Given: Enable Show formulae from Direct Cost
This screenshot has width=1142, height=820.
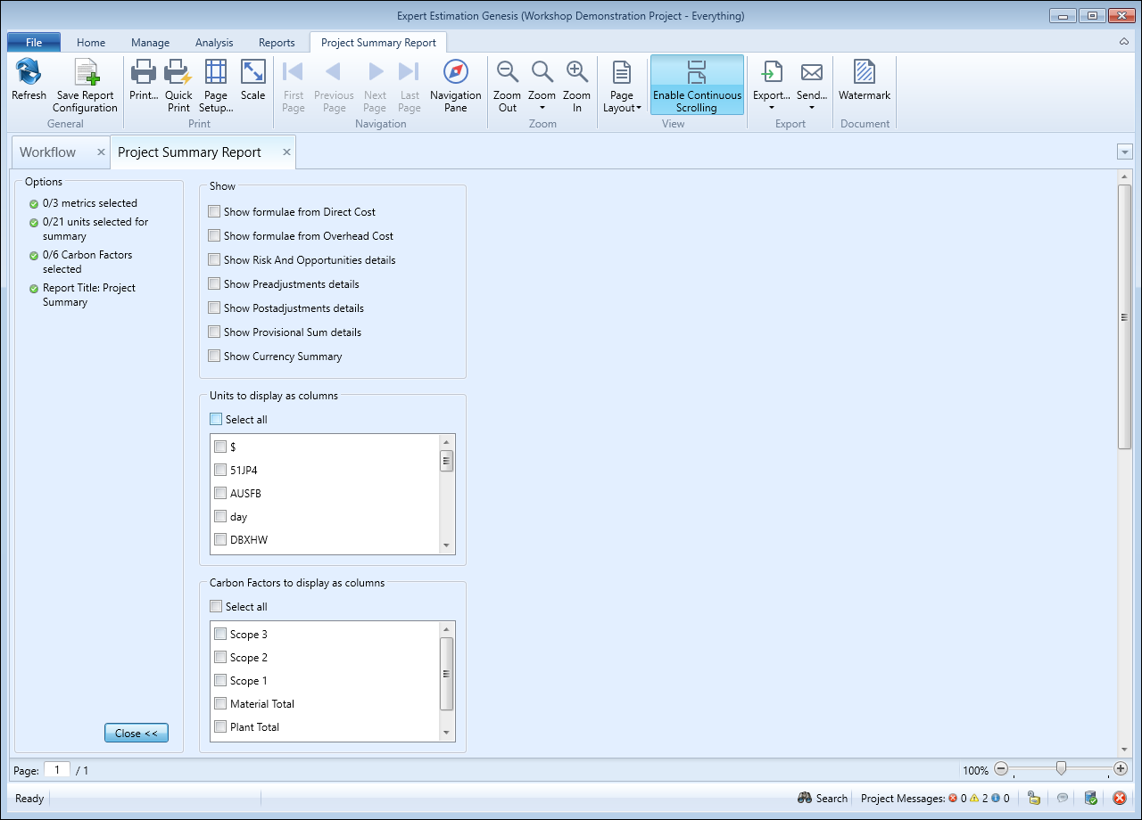Looking at the screenshot, I should [214, 212].
